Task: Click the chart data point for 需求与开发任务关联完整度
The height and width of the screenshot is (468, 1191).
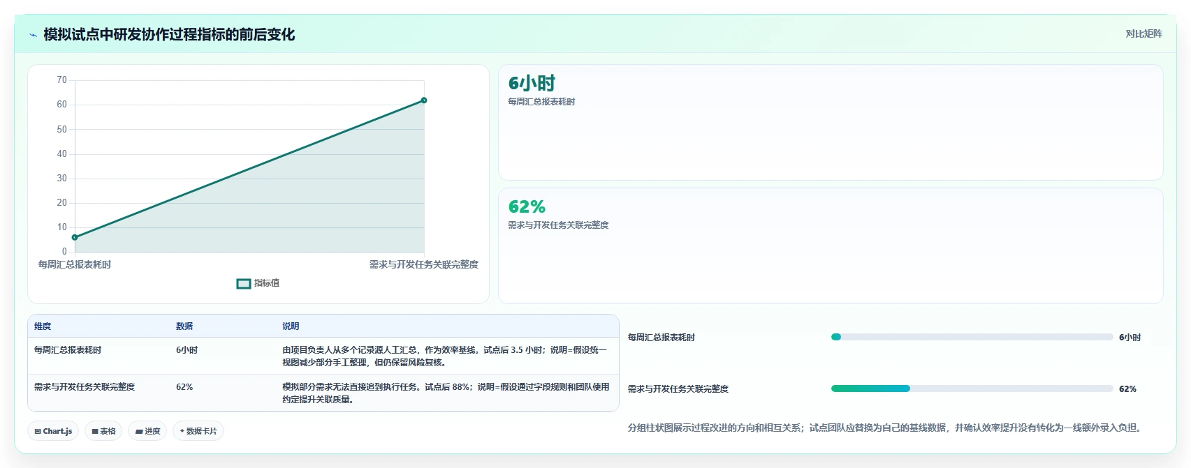Action: [423, 100]
